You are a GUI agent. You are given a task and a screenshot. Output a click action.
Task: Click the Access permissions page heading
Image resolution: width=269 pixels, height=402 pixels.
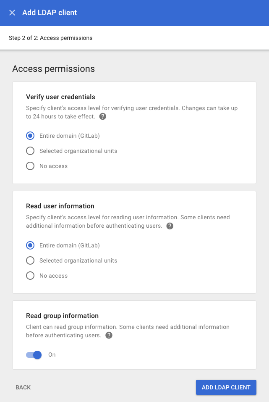54,68
